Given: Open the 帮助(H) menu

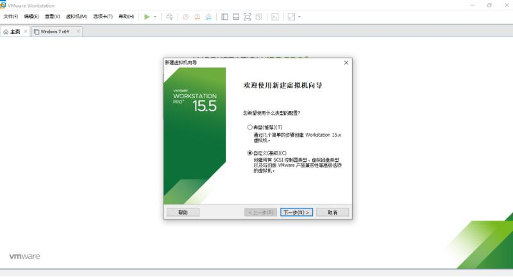Looking at the screenshot, I should pyautogui.click(x=126, y=17).
